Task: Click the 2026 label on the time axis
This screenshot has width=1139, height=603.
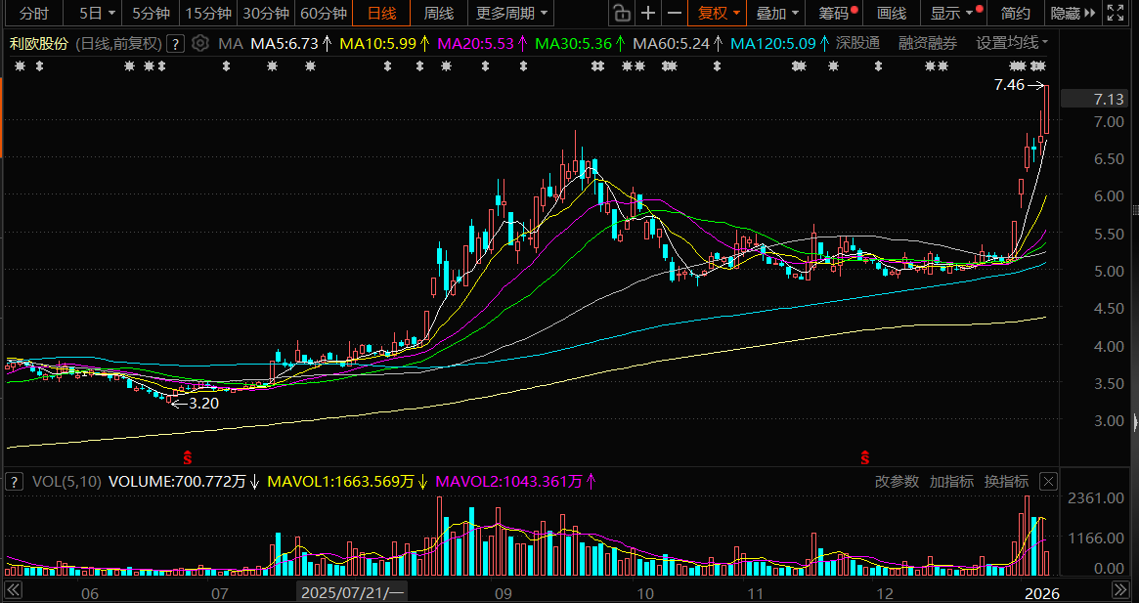Action: 1042,593
